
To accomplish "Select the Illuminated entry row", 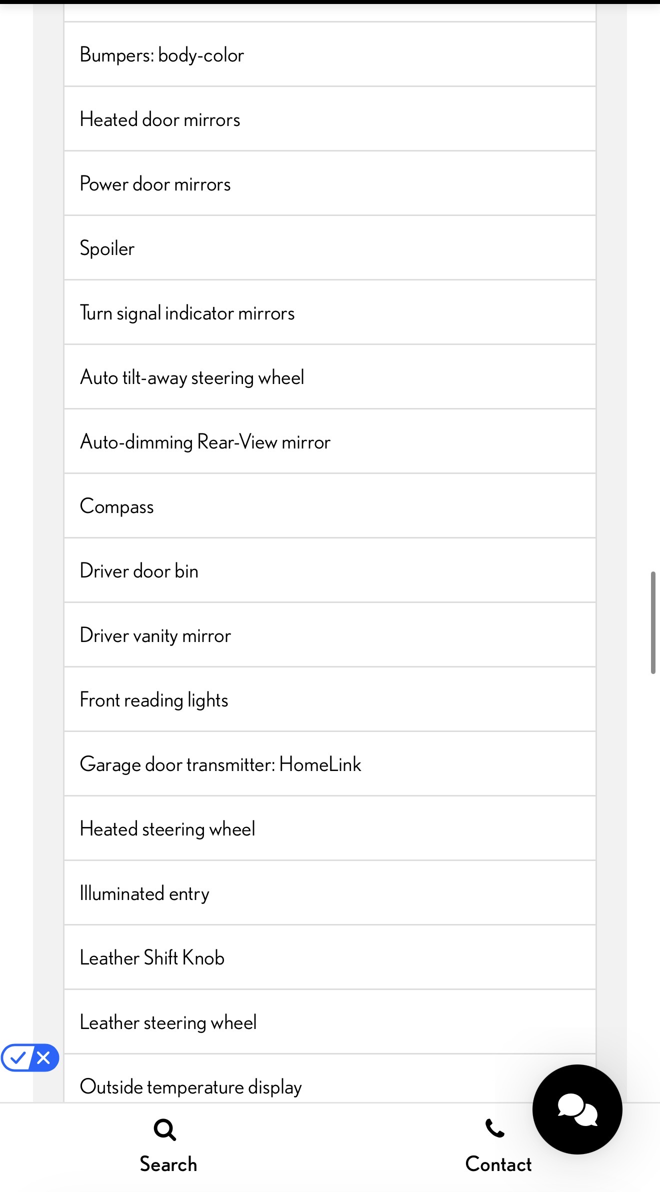I will (x=330, y=893).
